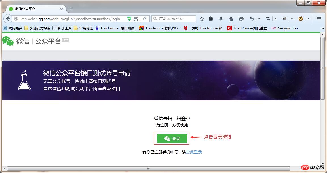Open the dropdown beside the monkey icon

(x=308, y=18)
